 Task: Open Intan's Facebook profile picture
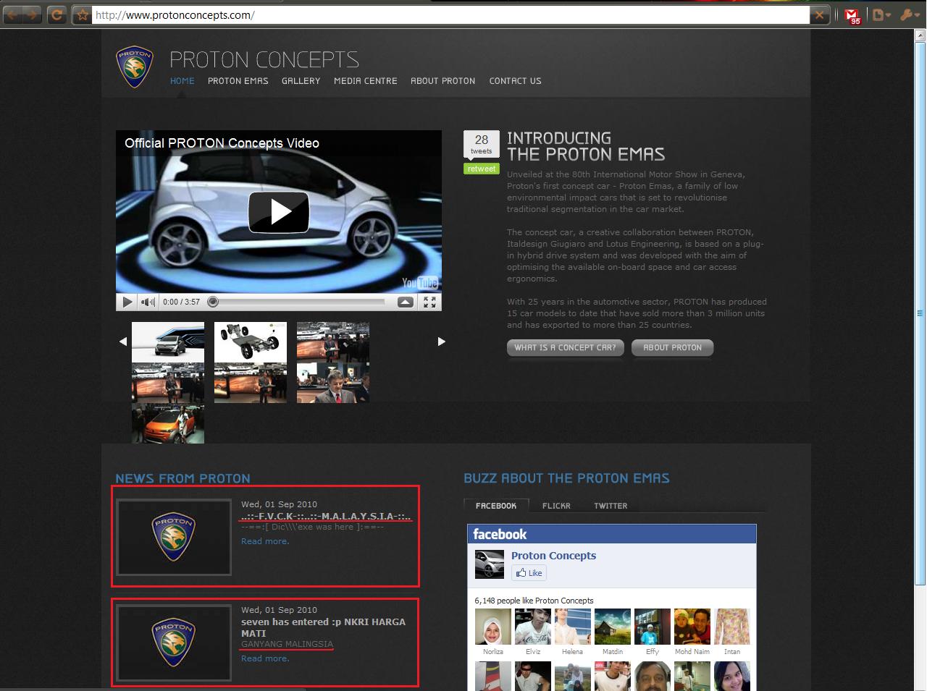(x=732, y=627)
